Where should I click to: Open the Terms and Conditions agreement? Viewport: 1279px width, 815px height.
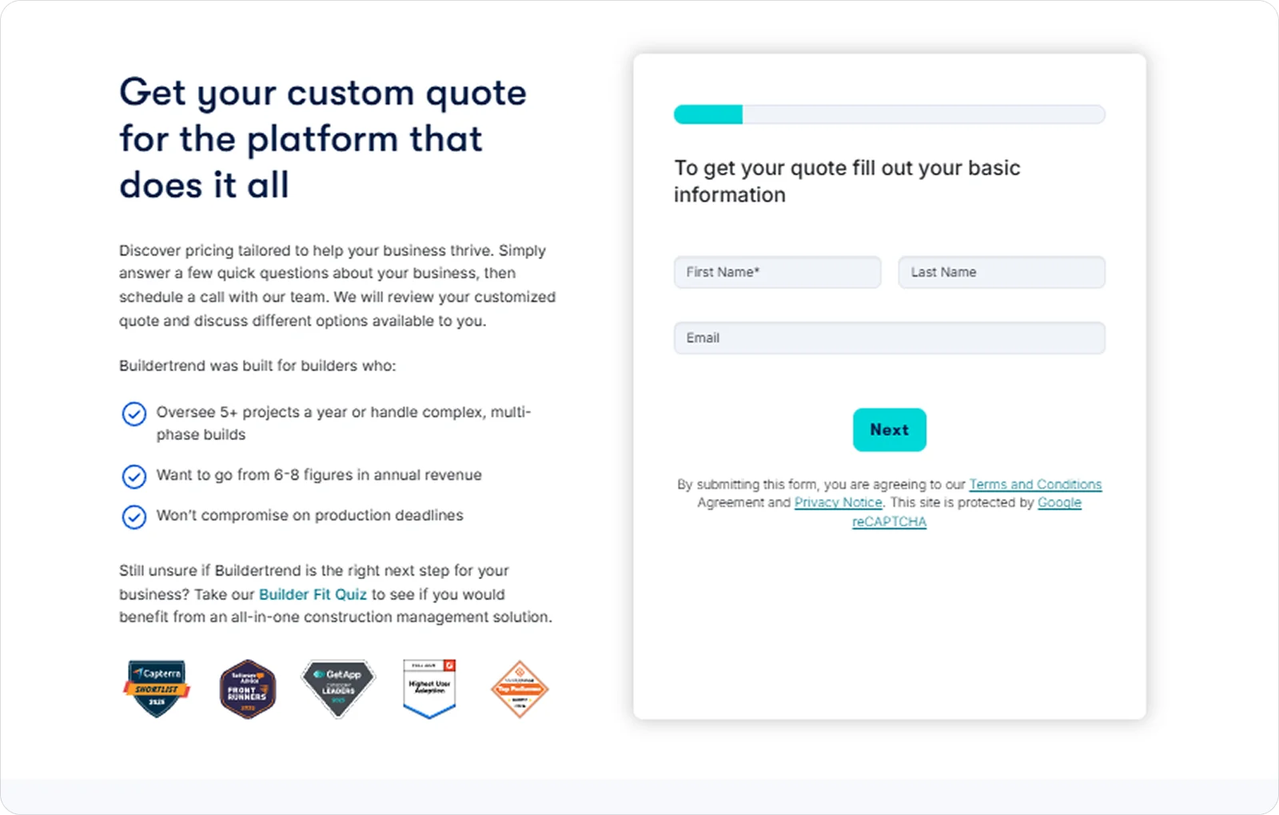point(1034,484)
